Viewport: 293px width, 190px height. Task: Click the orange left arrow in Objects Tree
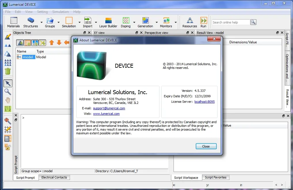coord(67,43)
